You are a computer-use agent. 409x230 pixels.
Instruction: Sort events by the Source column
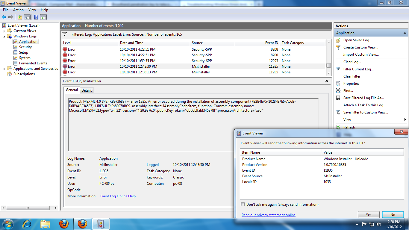(x=213, y=43)
